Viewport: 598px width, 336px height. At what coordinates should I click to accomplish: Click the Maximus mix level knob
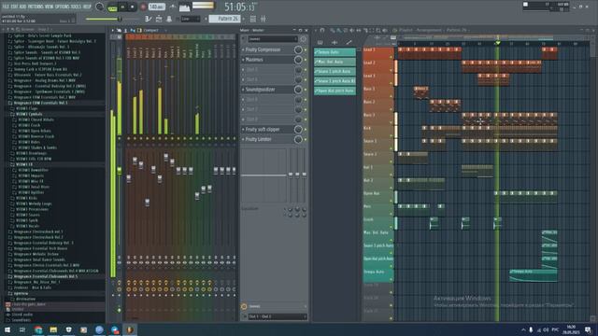click(x=298, y=60)
